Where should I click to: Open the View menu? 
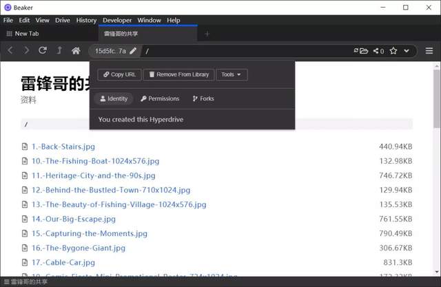tap(42, 20)
